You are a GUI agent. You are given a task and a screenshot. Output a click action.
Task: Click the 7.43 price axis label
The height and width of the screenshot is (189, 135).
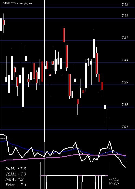pyautogui.click(x=125, y=60)
